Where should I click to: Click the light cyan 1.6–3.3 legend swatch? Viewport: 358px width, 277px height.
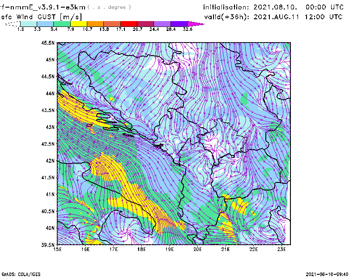[29, 24]
